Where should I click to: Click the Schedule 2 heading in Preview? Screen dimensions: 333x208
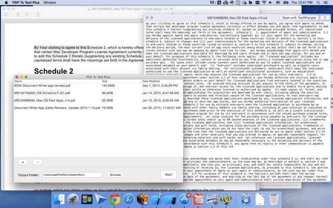54,71
